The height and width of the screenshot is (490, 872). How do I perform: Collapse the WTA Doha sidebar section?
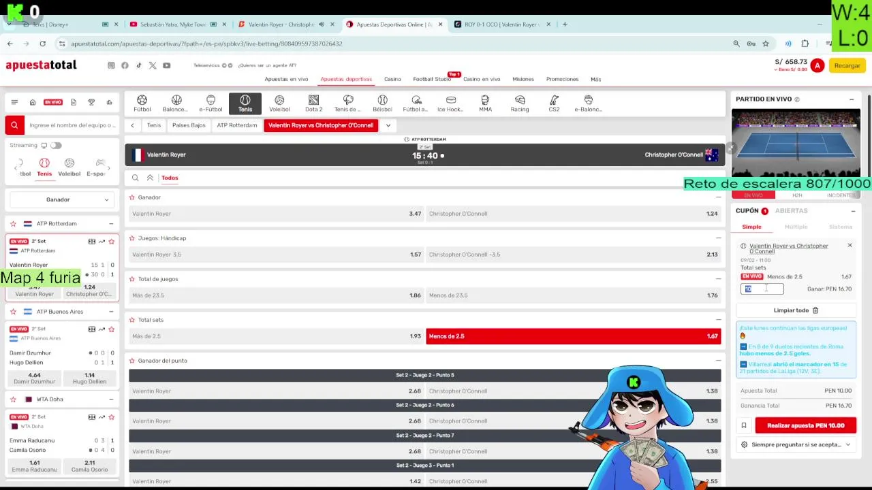click(x=111, y=399)
